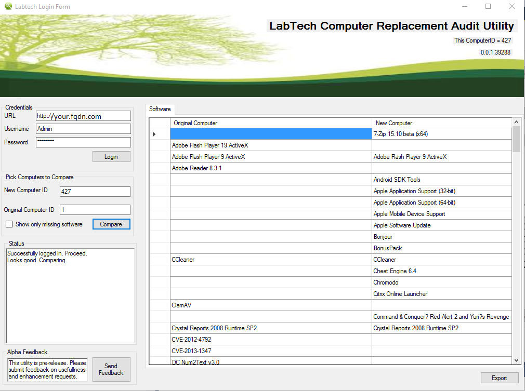Select the Adobe Reader 8.3.1 cell
525x391 pixels.
(x=271, y=168)
